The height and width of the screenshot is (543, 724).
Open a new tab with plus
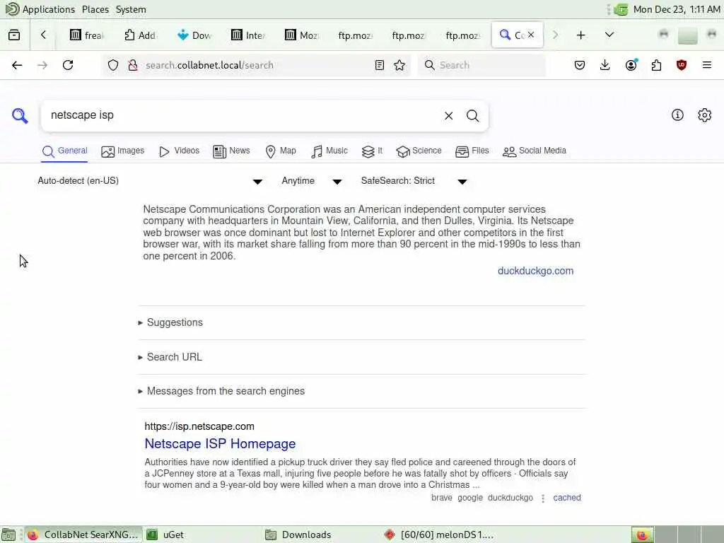coord(581,35)
